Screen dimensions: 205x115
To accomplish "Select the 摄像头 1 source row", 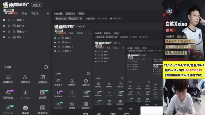I will point(25,31).
